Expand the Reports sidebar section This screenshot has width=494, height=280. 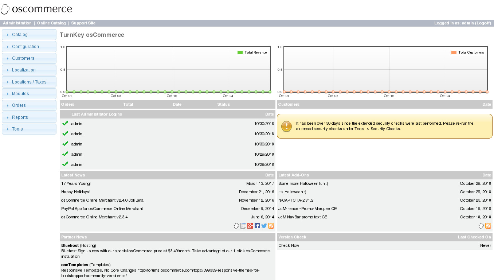[20, 117]
